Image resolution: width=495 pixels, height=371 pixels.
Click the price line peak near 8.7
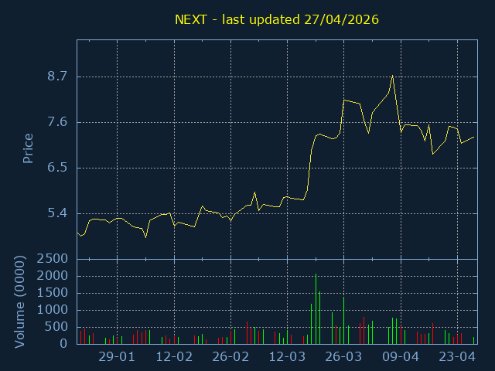click(x=392, y=76)
